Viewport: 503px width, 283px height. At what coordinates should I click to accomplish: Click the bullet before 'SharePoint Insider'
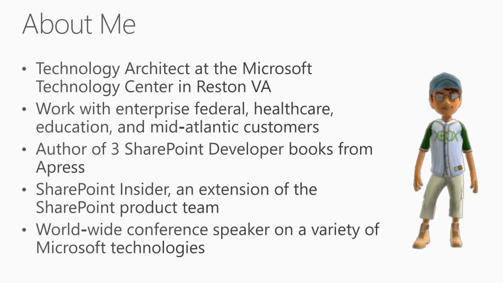[x=25, y=190]
